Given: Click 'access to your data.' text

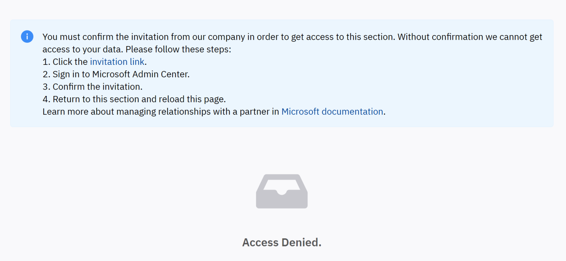Looking at the screenshot, I should [x=82, y=49].
